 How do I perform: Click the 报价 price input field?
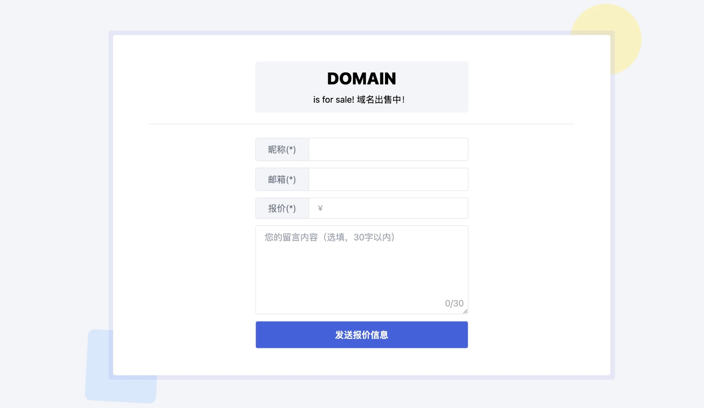pos(395,208)
